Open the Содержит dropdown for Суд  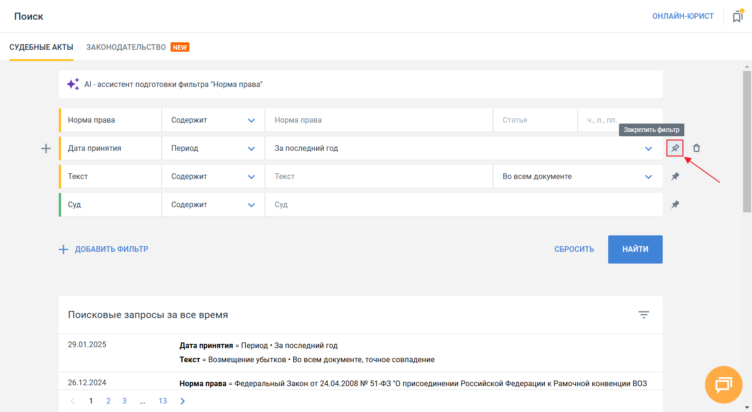point(213,205)
